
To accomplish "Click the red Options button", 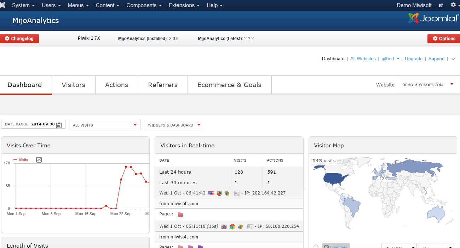I will coord(444,39).
